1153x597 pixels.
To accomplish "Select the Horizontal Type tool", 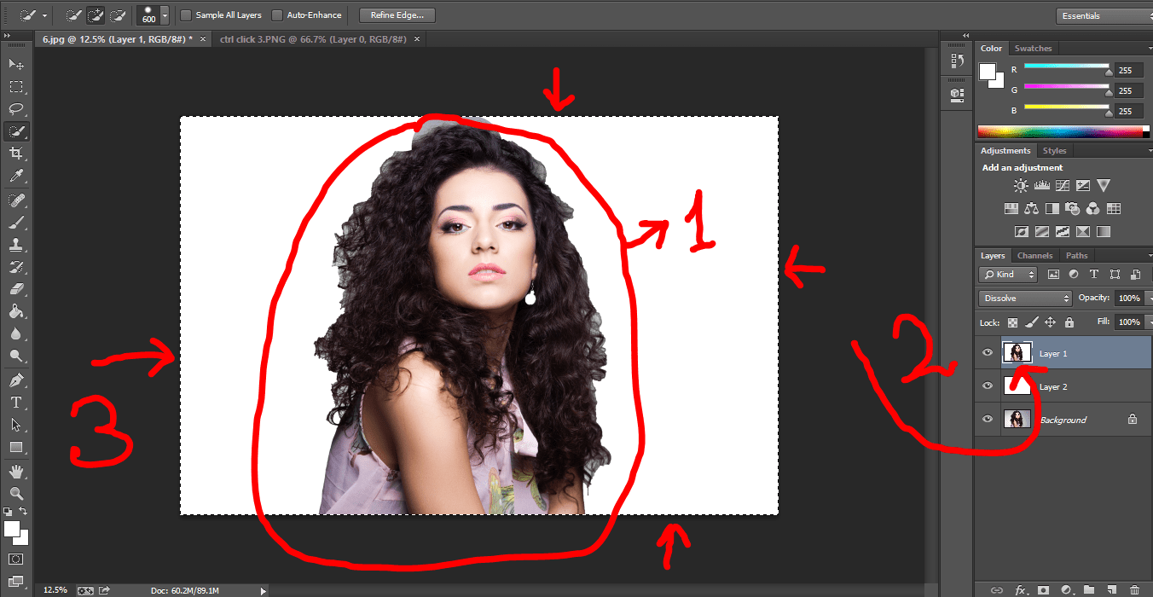I will pyautogui.click(x=15, y=403).
